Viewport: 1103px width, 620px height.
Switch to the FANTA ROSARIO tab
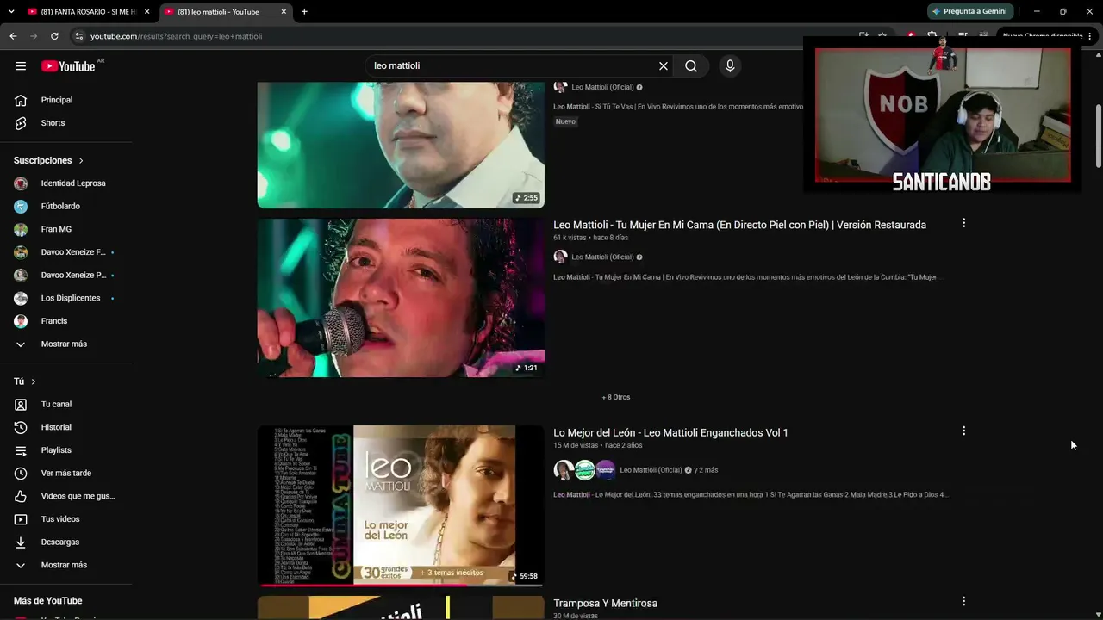tap(82, 12)
